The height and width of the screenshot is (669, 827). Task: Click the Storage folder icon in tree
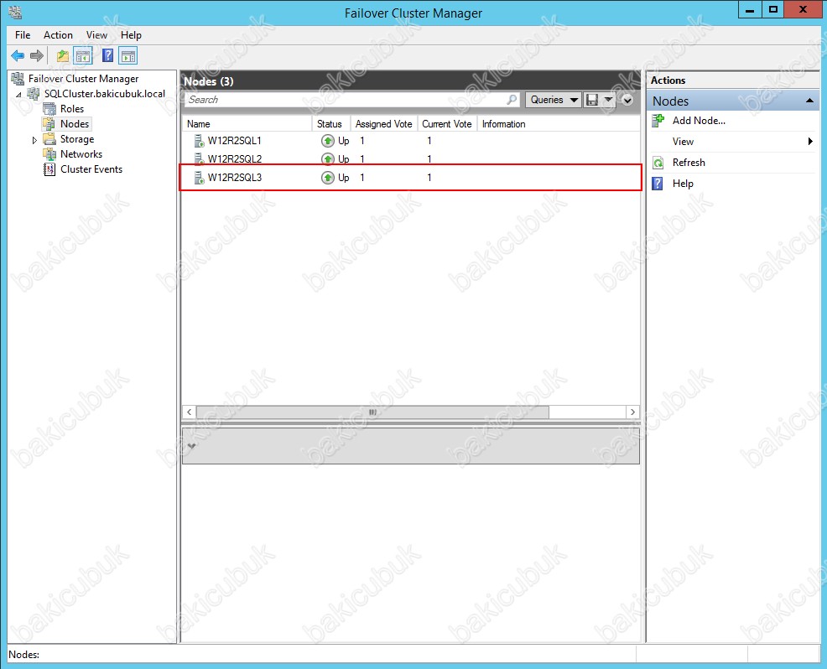pyautogui.click(x=49, y=139)
